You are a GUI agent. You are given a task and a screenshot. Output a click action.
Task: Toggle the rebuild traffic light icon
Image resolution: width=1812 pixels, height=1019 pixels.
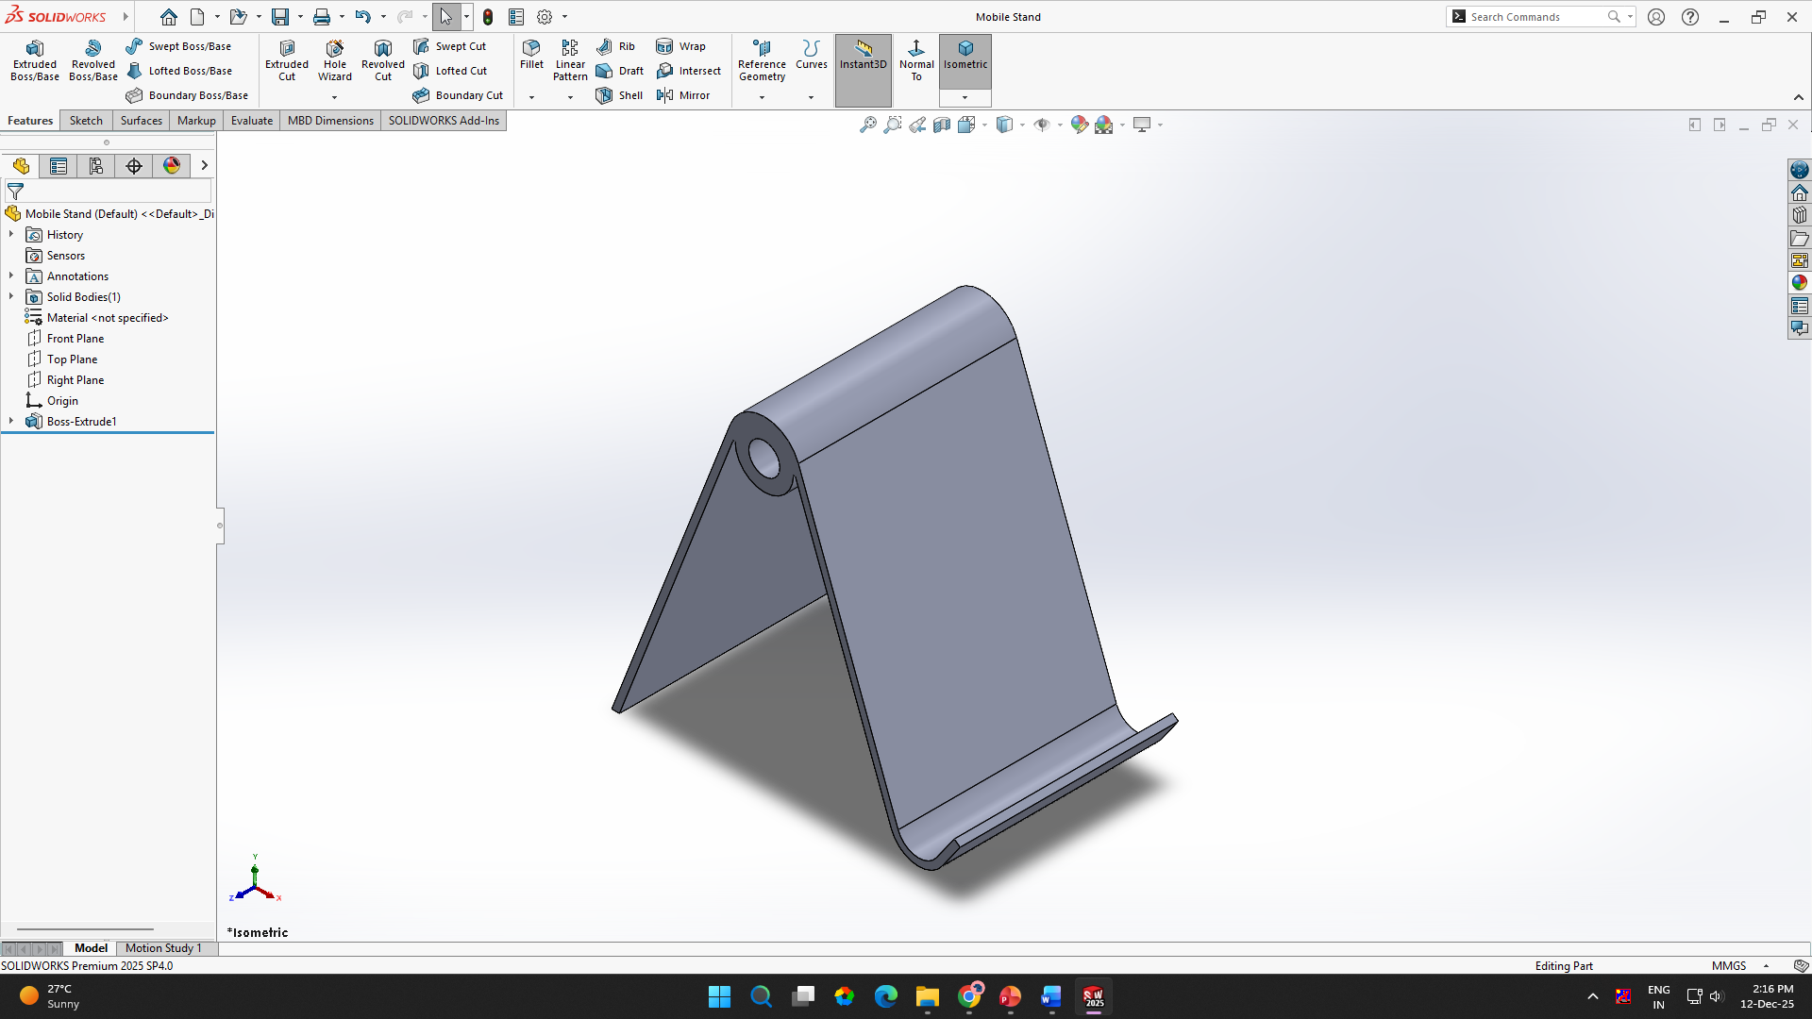[x=488, y=17]
